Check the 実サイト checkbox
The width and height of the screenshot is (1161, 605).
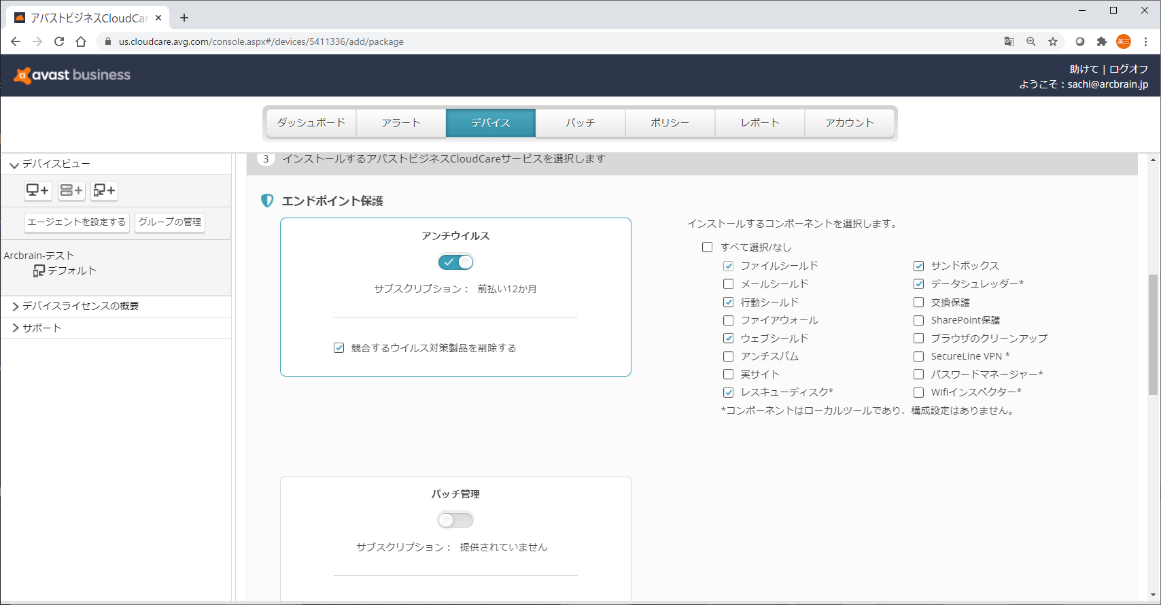coord(729,374)
